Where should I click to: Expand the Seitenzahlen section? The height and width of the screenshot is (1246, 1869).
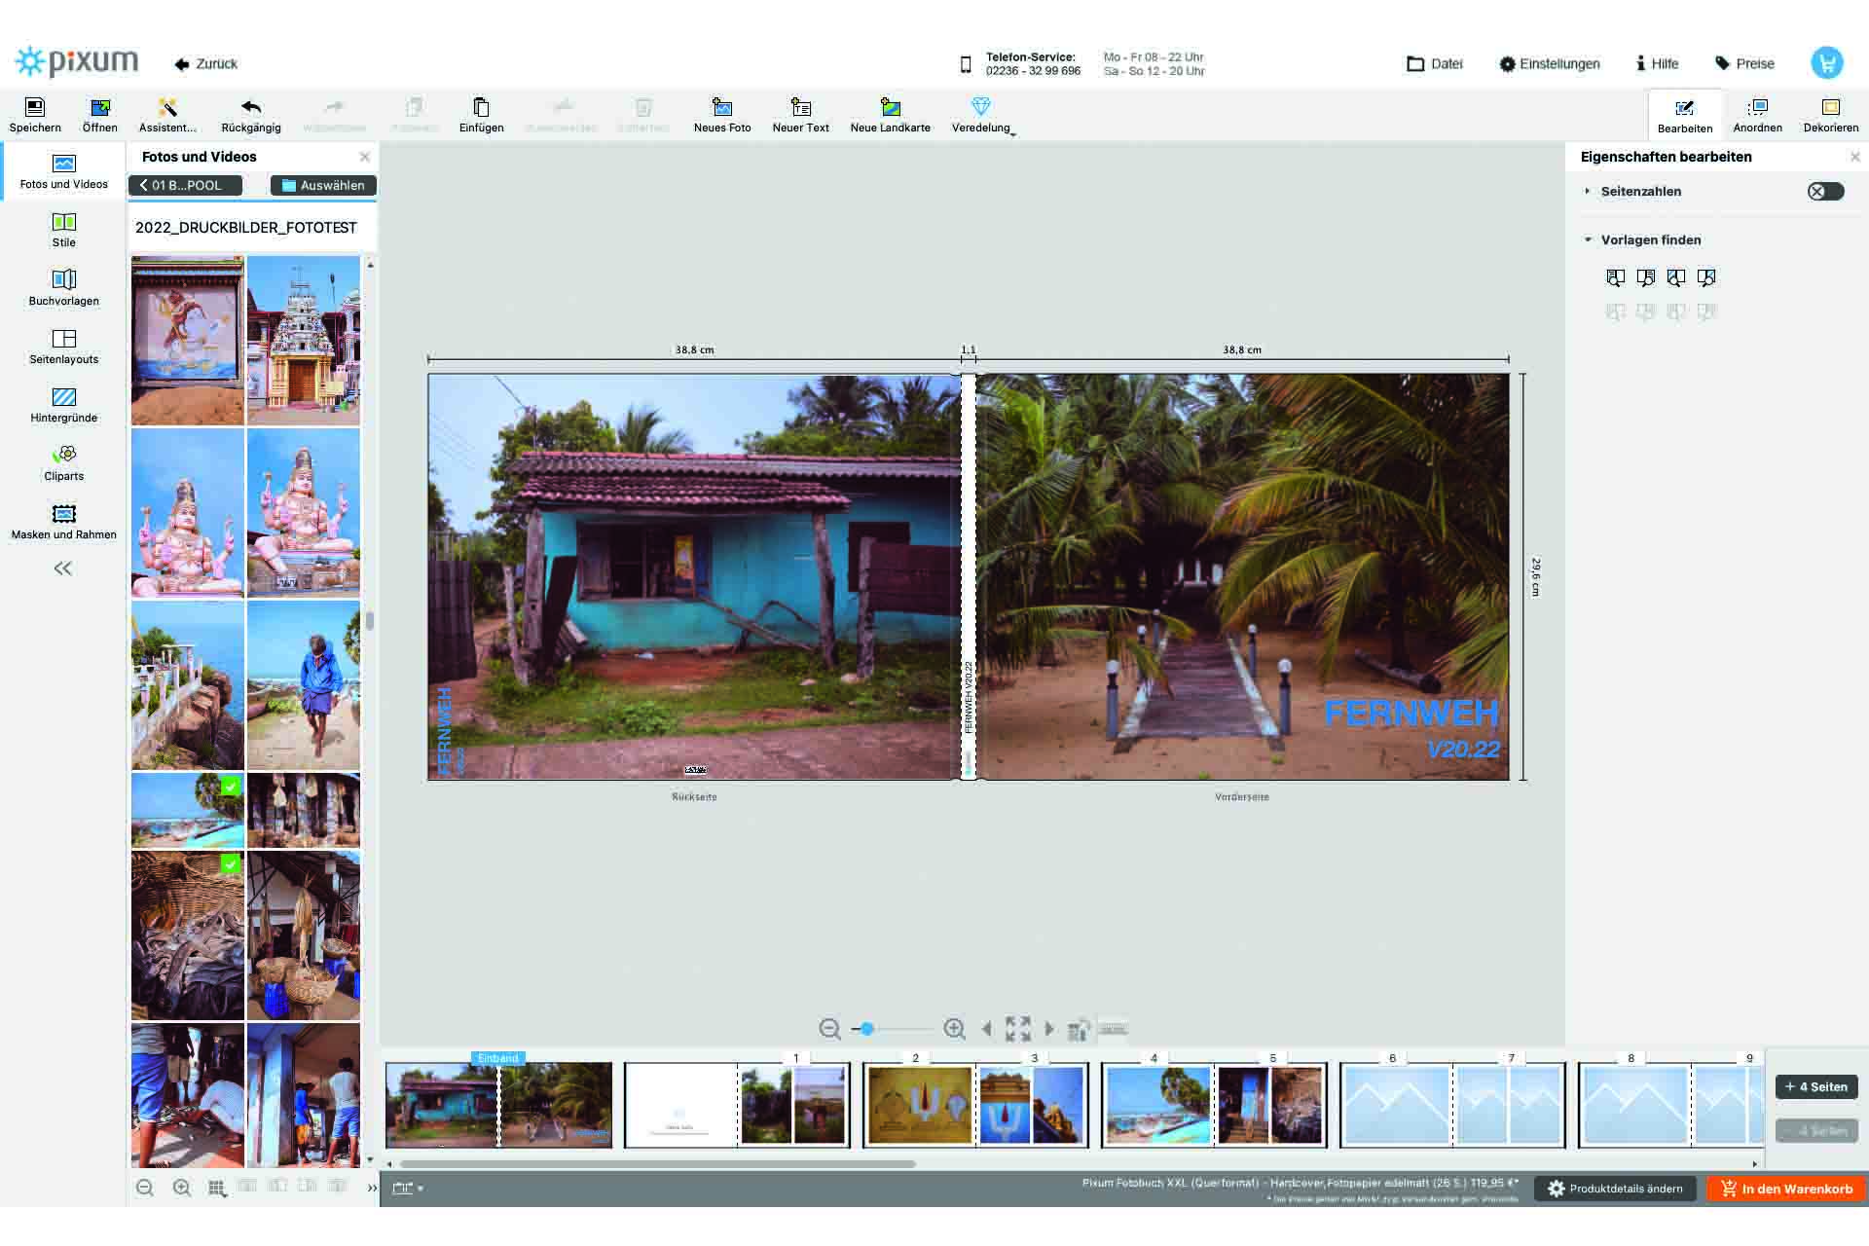1588,192
